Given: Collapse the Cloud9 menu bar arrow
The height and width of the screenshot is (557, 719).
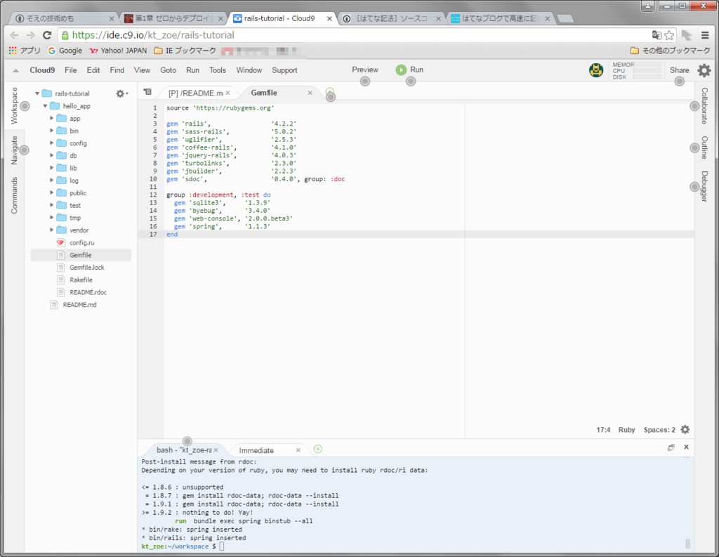Looking at the screenshot, I should [x=15, y=71].
